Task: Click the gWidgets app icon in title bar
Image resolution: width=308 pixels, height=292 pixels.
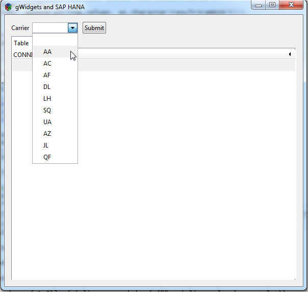Action: 8,7
